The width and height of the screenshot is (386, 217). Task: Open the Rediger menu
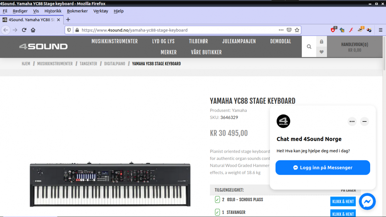coord(20,11)
